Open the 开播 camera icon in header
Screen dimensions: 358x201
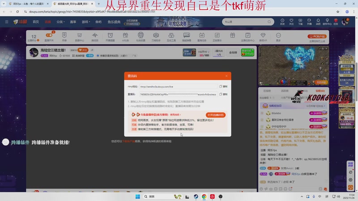309,21
